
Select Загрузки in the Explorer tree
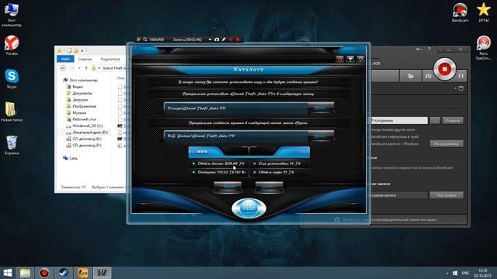78,100
